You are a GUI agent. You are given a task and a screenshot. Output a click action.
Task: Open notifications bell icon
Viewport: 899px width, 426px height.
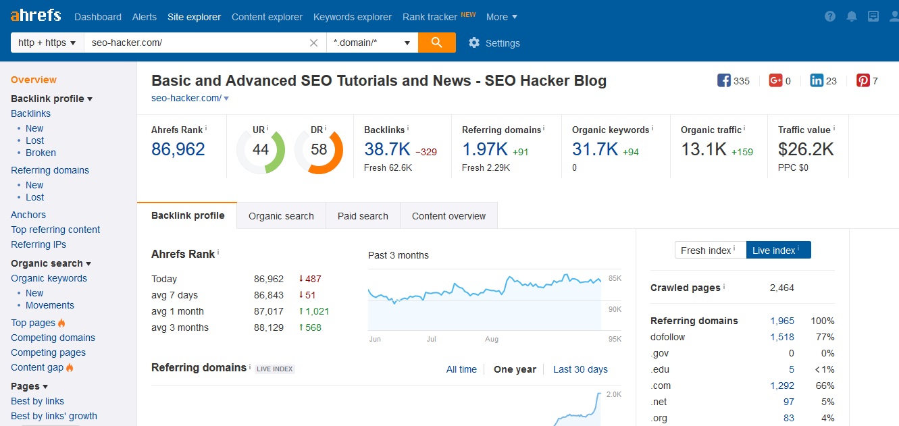click(x=852, y=16)
